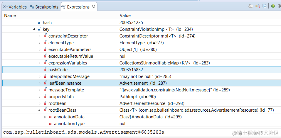
Task: Click the field icon beside hashCode
Action: click(45, 69)
